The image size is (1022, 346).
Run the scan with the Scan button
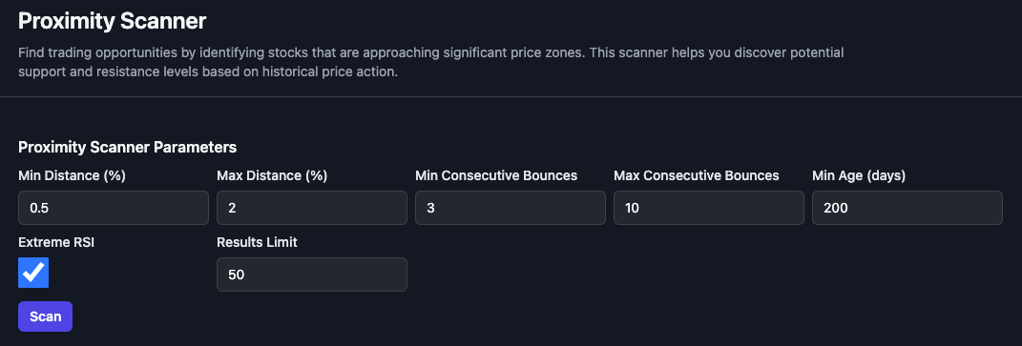point(45,316)
